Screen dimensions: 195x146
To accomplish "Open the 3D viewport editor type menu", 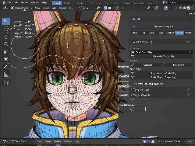I will pos(5,8).
